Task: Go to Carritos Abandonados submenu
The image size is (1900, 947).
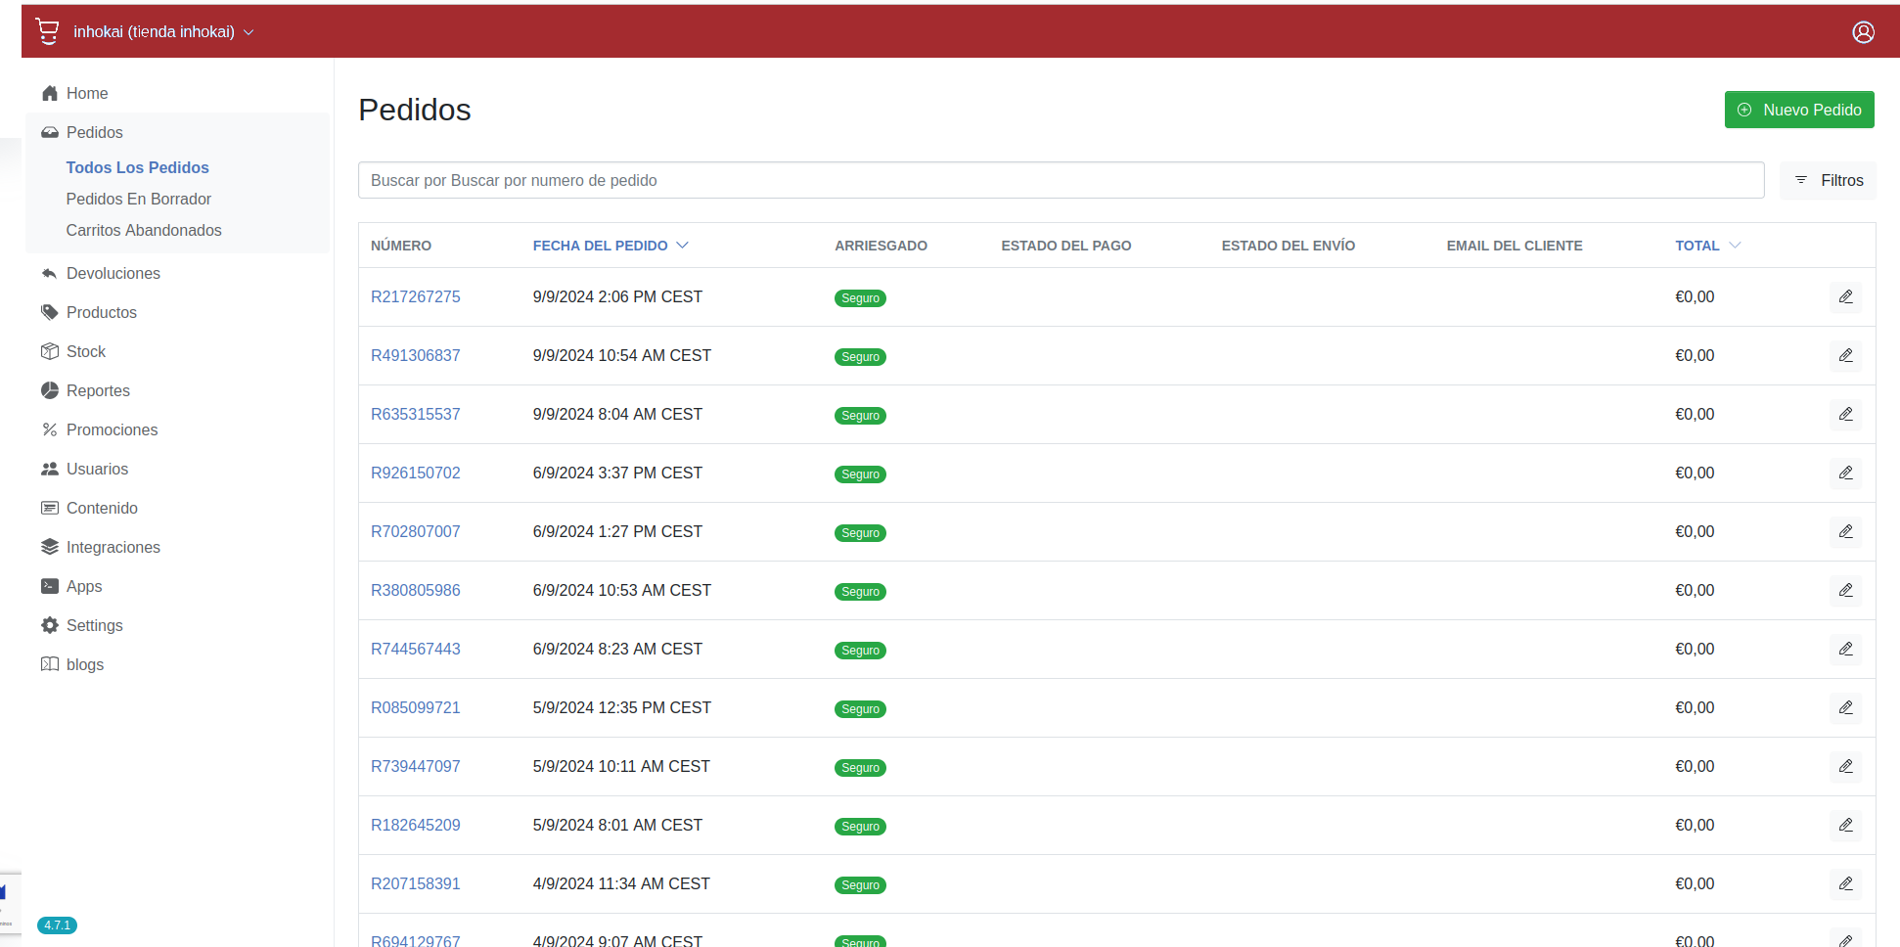Action: pyautogui.click(x=143, y=230)
